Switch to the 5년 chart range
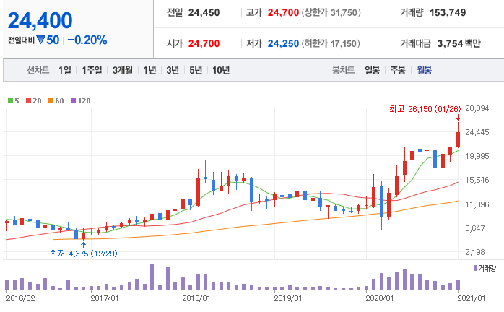This screenshot has height=312, width=504. [x=196, y=70]
